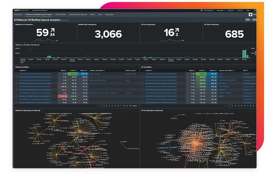
Task: Open the Help dropdown
Action: 248,11
